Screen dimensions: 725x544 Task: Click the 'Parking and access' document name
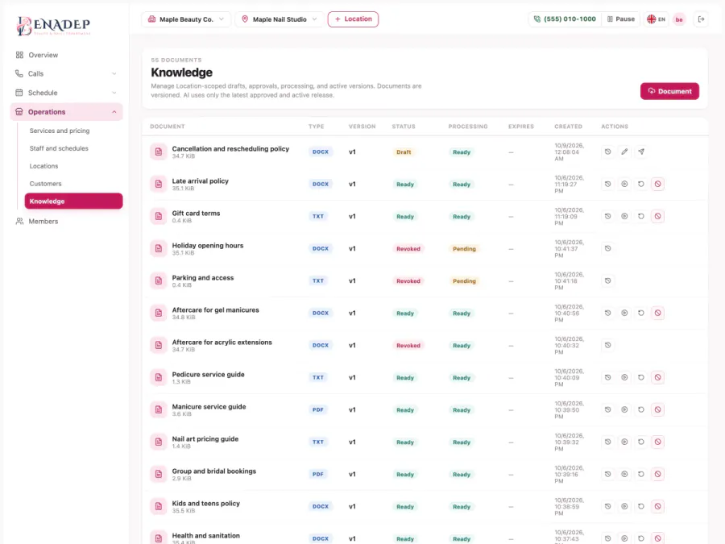pos(202,277)
